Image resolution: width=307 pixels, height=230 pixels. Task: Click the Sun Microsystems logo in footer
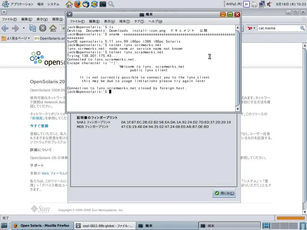[40, 209]
